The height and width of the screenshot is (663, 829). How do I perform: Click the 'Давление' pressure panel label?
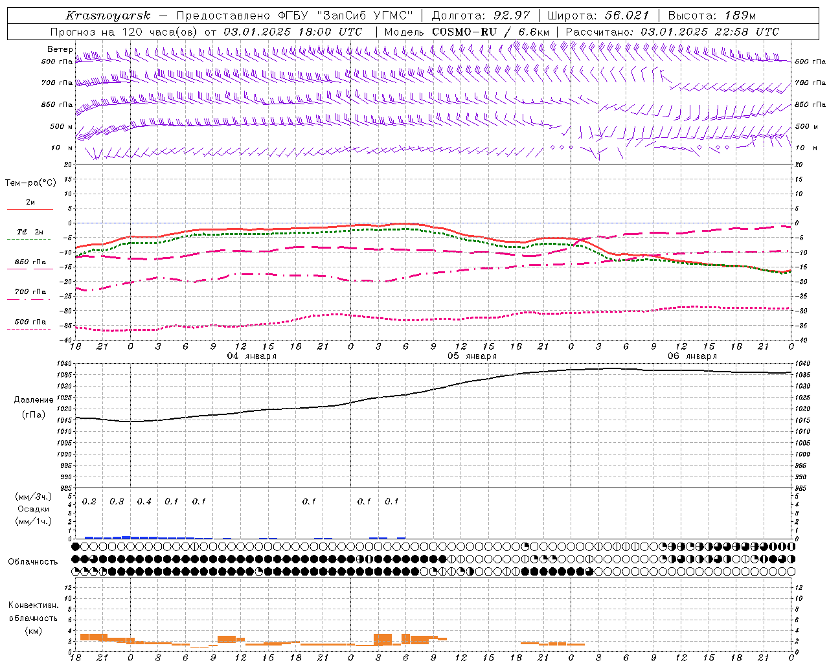34,400
